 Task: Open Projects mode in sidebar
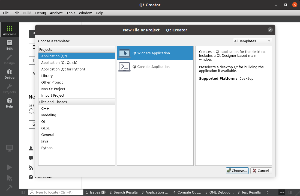(x=9, y=88)
